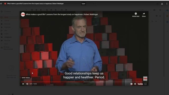Screen dimensions: 169x95
Task: Download the video using the download icon
Action: tap(162, 4)
